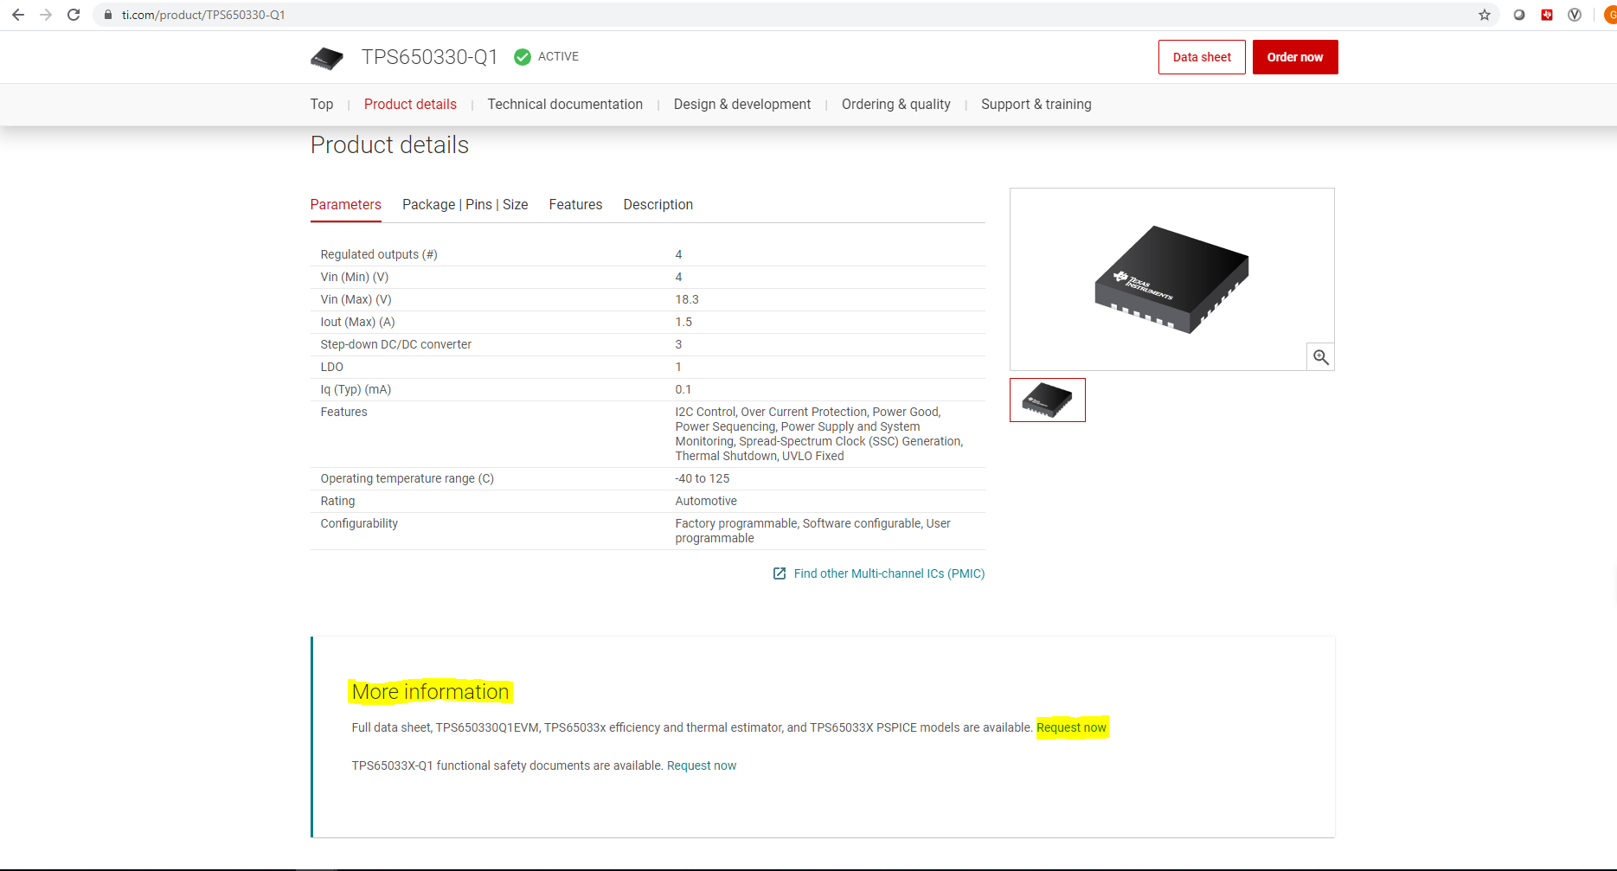Click the 'Product details' page heading
Image resolution: width=1617 pixels, height=871 pixels.
pos(389,144)
